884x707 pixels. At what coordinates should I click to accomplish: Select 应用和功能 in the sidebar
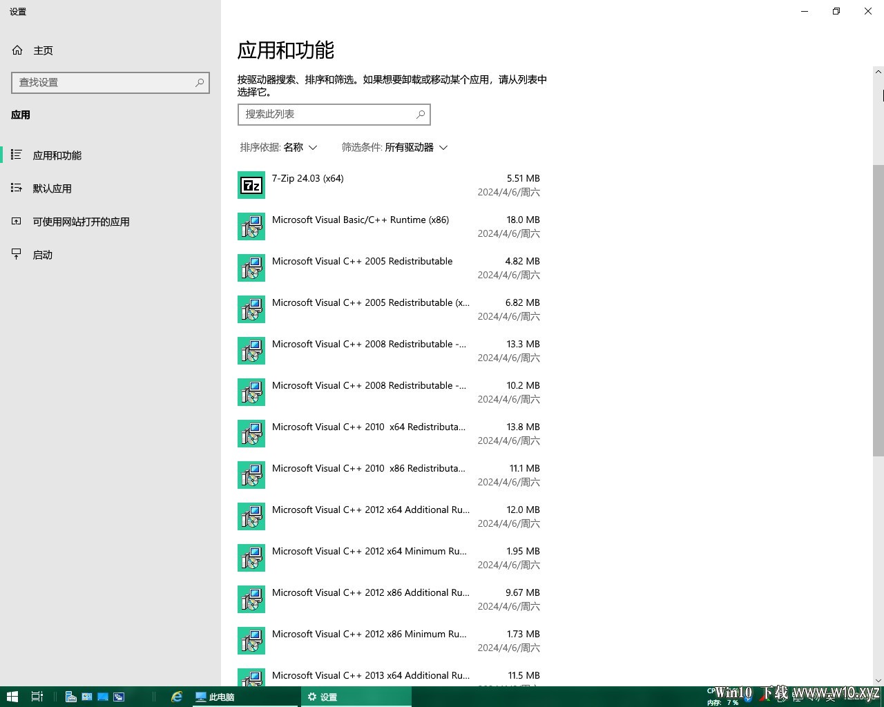click(110, 155)
